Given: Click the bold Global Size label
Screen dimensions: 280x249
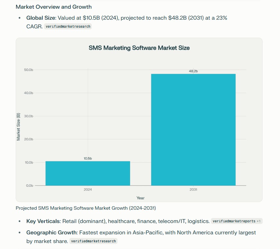Looking at the screenshot, I should point(40,18).
